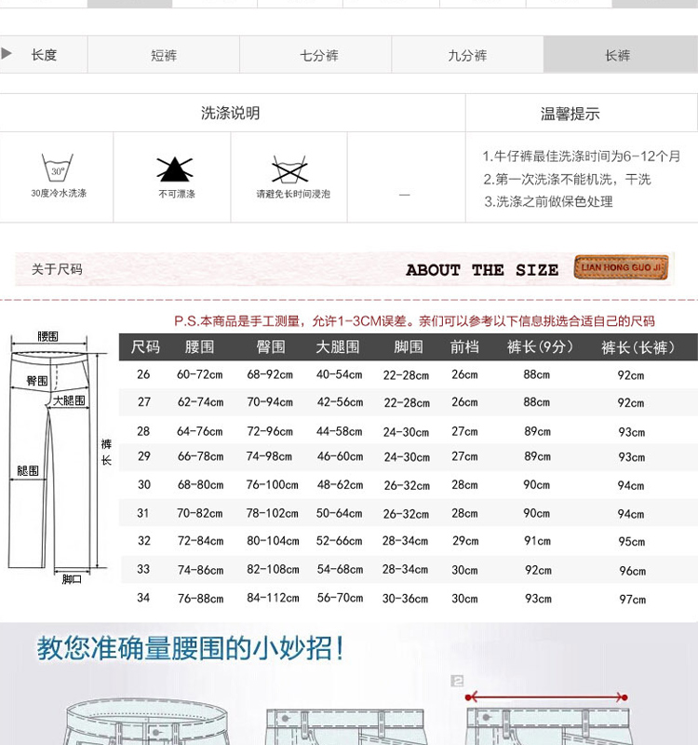Click hip value 82-108cm for size 33

pos(273,569)
